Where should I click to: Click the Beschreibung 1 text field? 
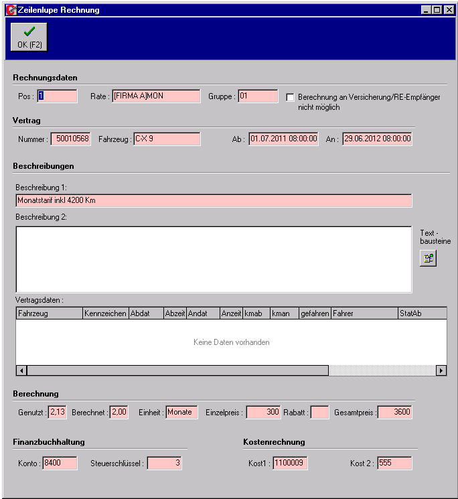214,200
